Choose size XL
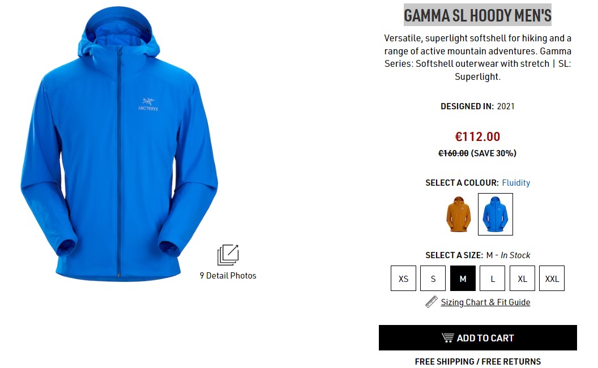 pyautogui.click(x=523, y=279)
